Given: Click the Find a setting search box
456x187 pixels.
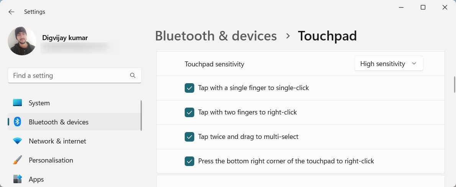Looking at the screenshot, I should (69, 76).
